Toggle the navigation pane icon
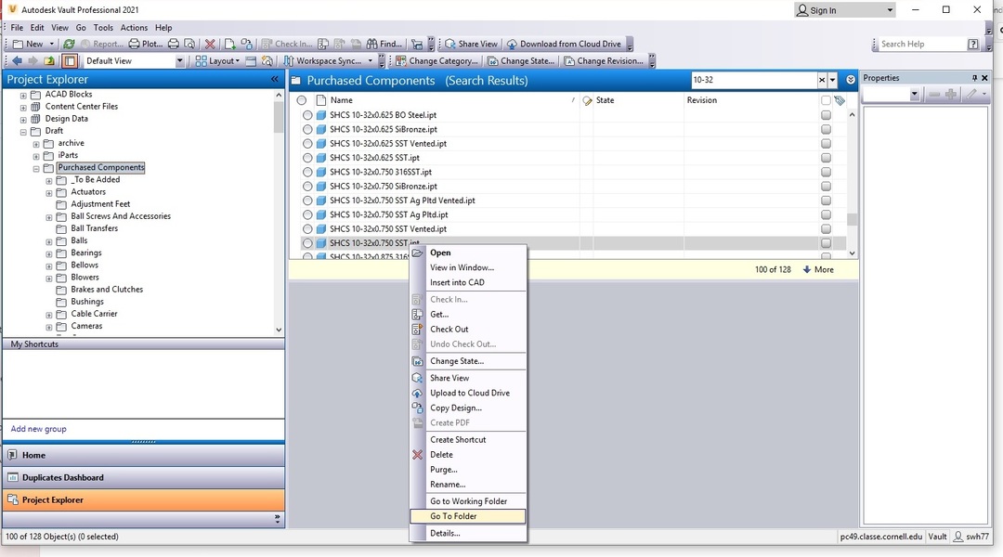The height and width of the screenshot is (557, 1003). [69, 60]
